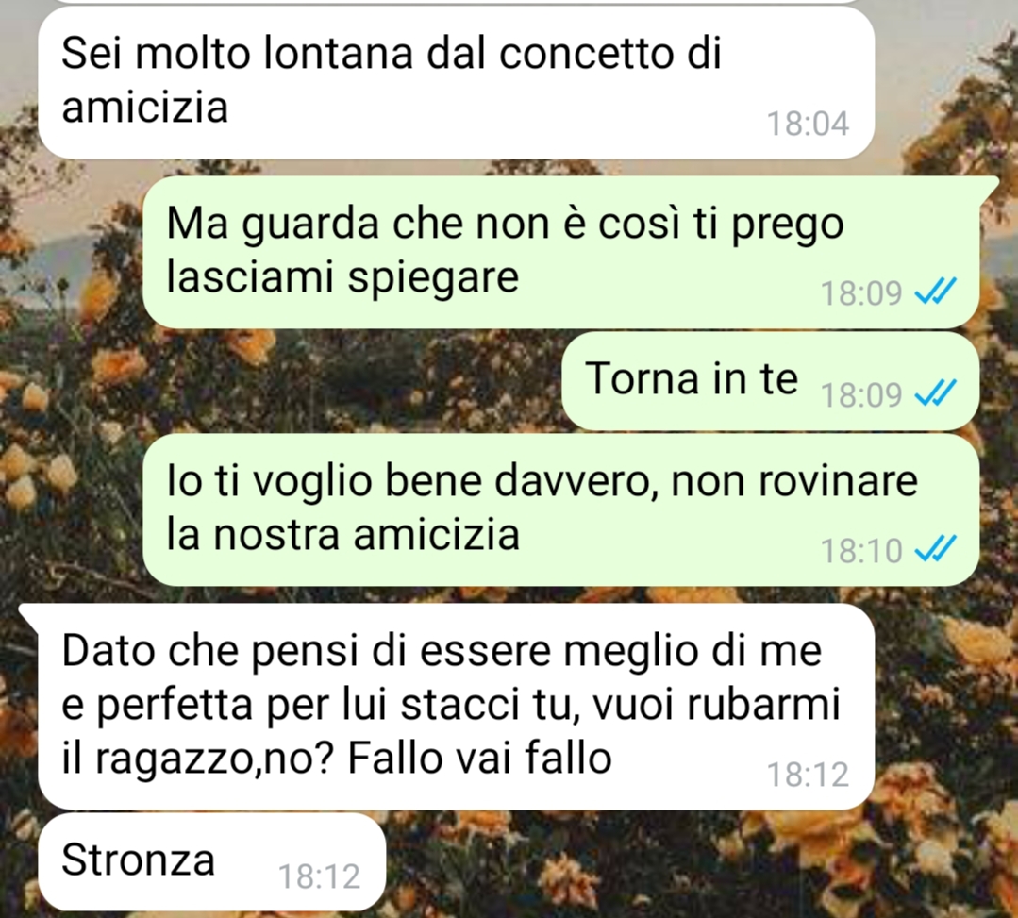Select the 'Torna in te' message bubble
Image resolution: width=1018 pixels, height=918 pixels.
(x=771, y=380)
